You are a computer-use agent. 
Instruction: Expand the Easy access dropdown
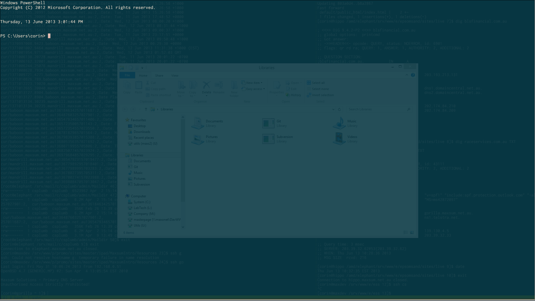[x=253, y=89]
